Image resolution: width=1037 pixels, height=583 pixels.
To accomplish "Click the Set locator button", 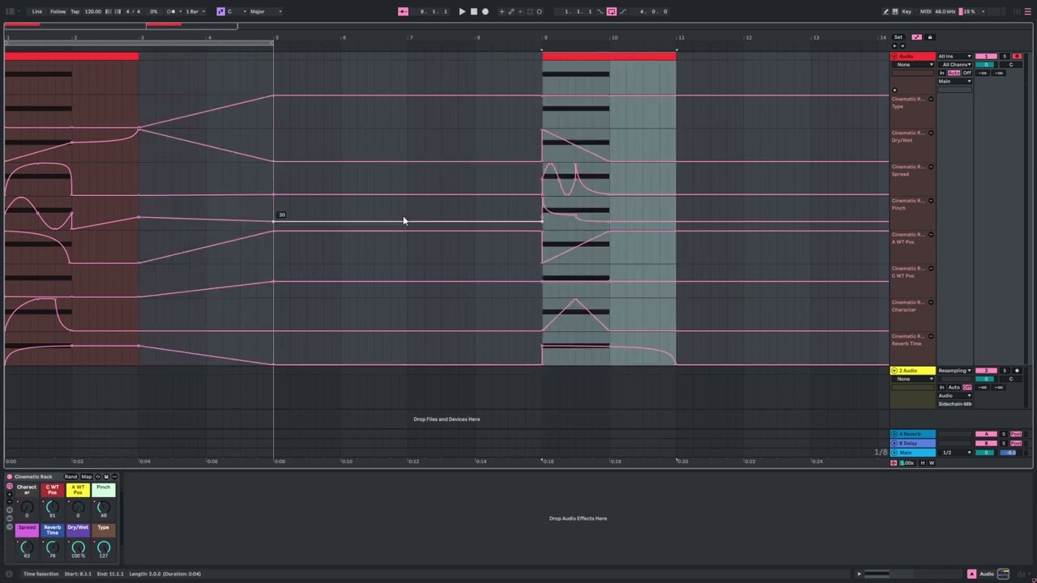I will pyautogui.click(x=898, y=37).
